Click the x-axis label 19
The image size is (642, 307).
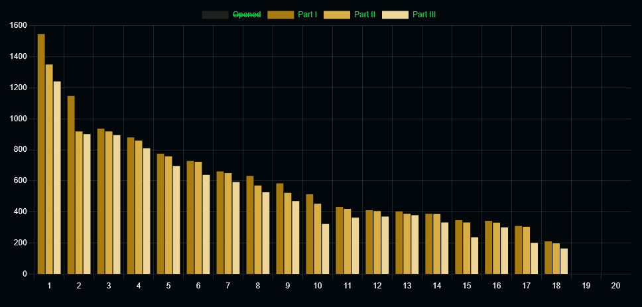(x=586, y=286)
